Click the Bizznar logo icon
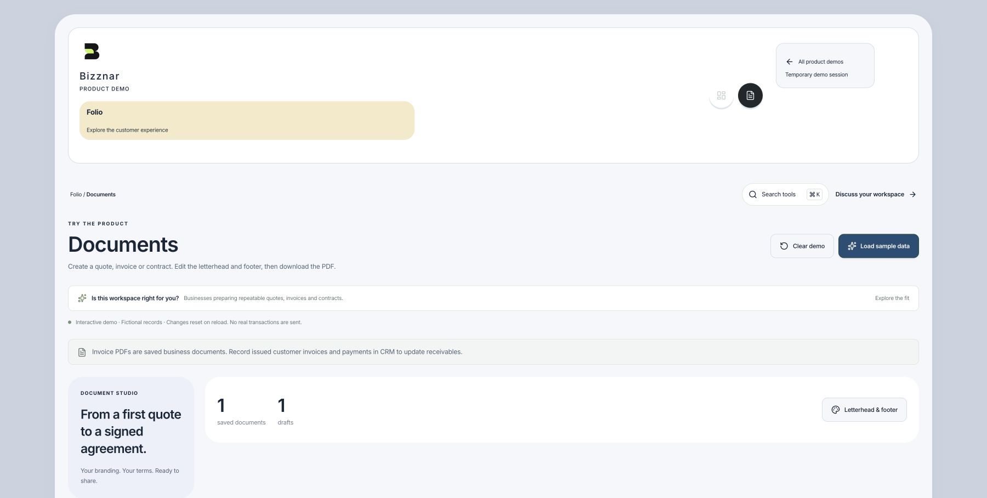Viewport: 987px width, 498px height. click(x=92, y=52)
